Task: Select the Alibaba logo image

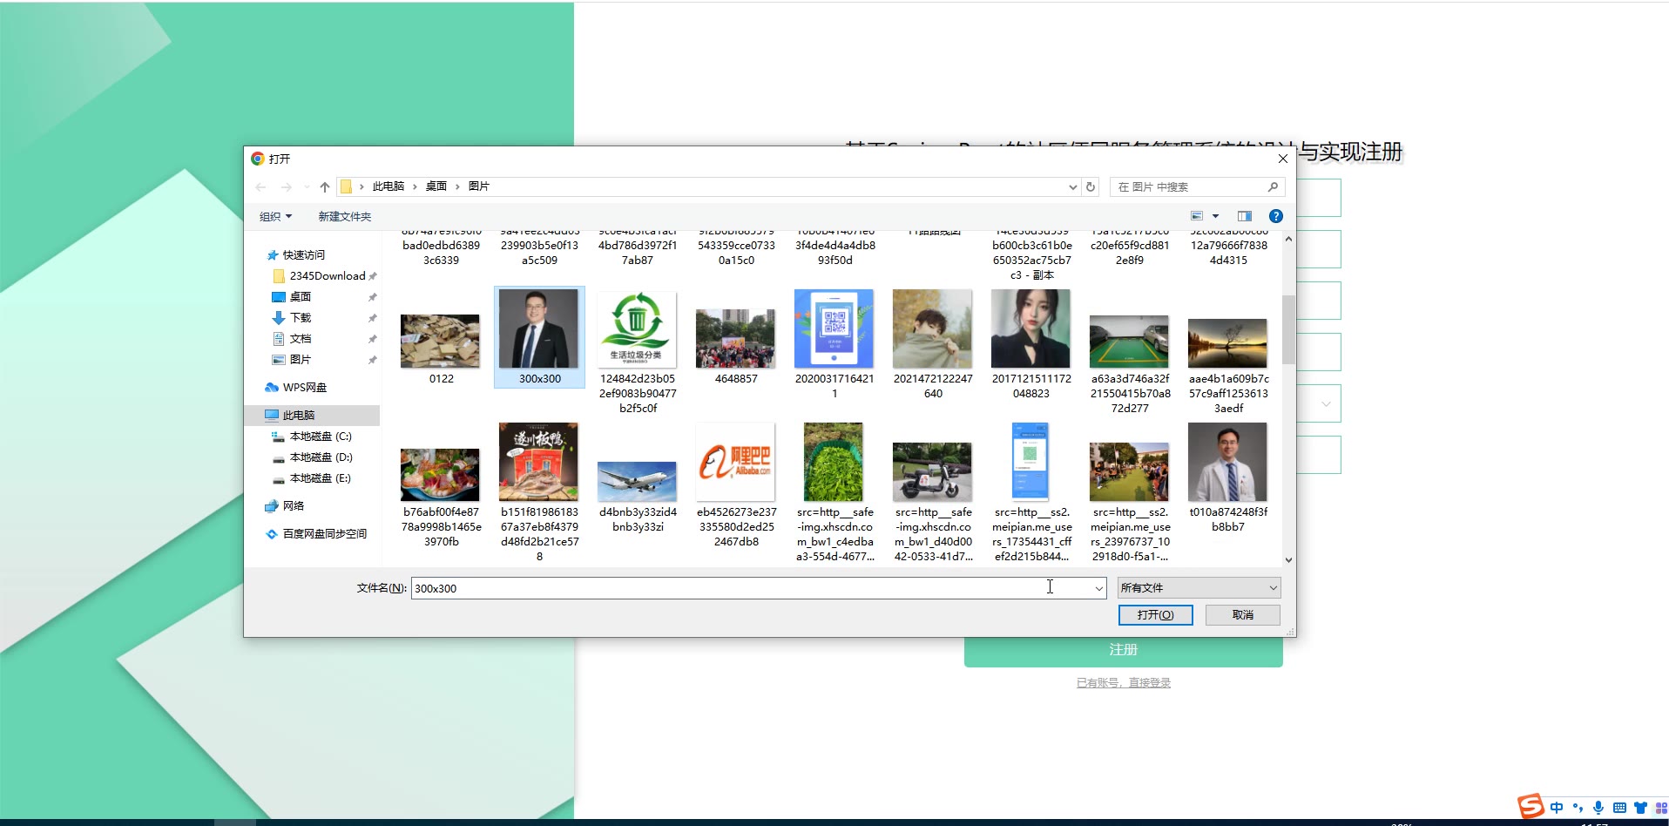Action: point(735,462)
